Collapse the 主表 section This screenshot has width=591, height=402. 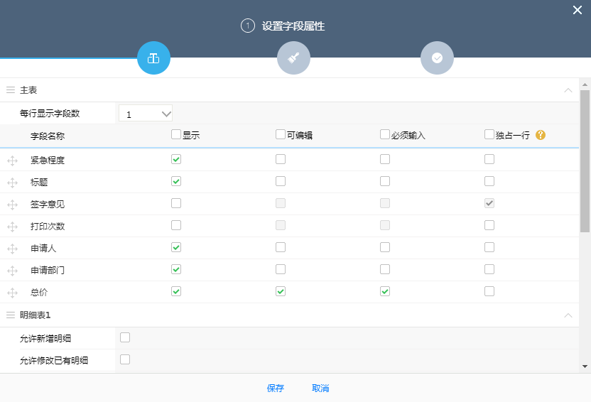[x=568, y=90]
